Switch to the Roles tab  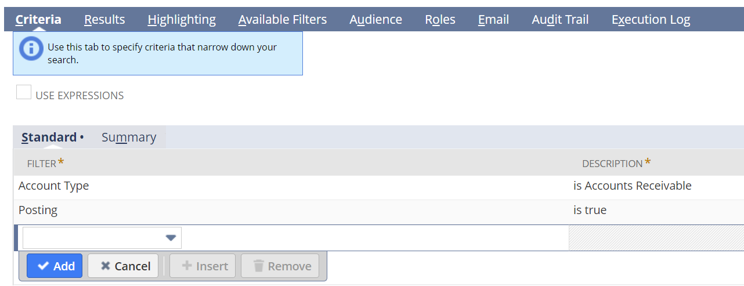point(440,20)
